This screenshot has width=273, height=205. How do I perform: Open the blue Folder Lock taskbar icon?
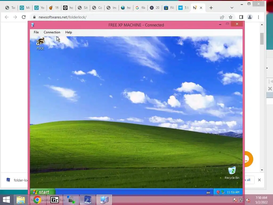pos(87,200)
